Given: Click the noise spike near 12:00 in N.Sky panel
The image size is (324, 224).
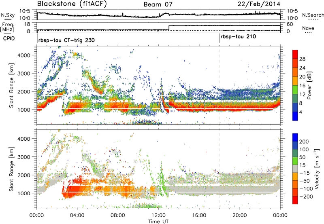Looking at the screenshot, I should pos(159,15).
